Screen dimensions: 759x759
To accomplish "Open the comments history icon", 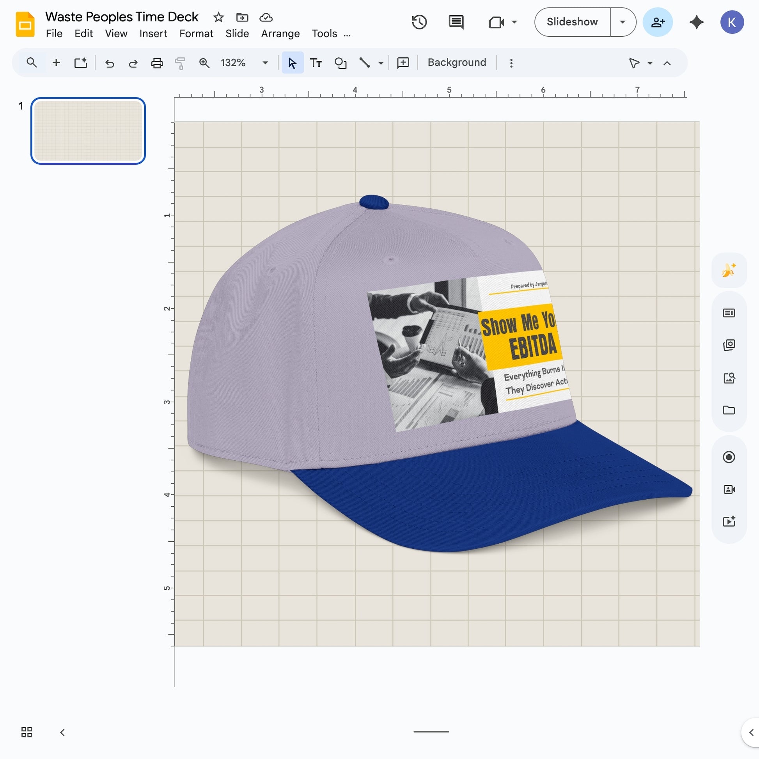I will click(456, 22).
